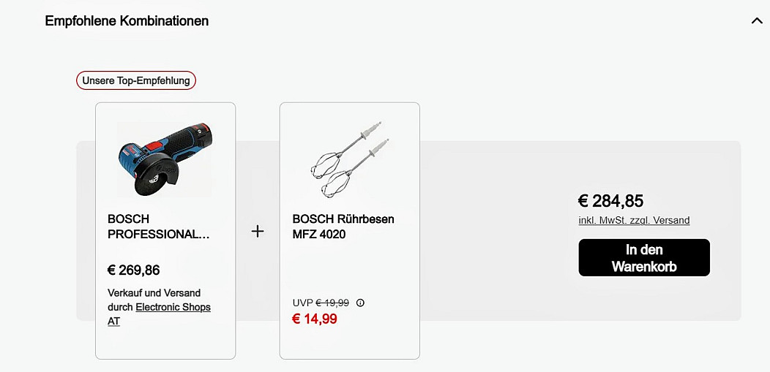Open inkl. MwSt. zzgl. Versand link
Viewport: 770px width, 372px height.
tap(634, 220)
